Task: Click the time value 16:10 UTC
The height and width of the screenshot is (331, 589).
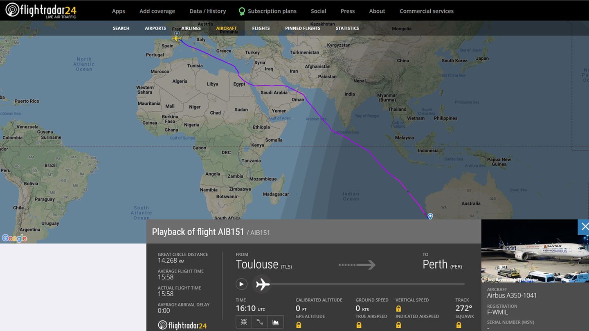Action: [x=250, y=308]
